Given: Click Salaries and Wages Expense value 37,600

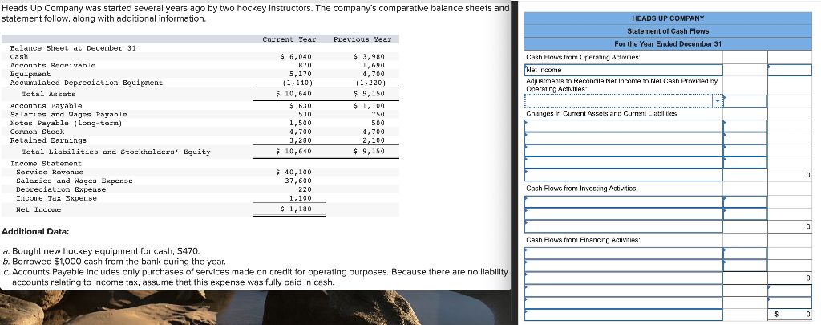Looking at the screenshot, I should point(299,181).
